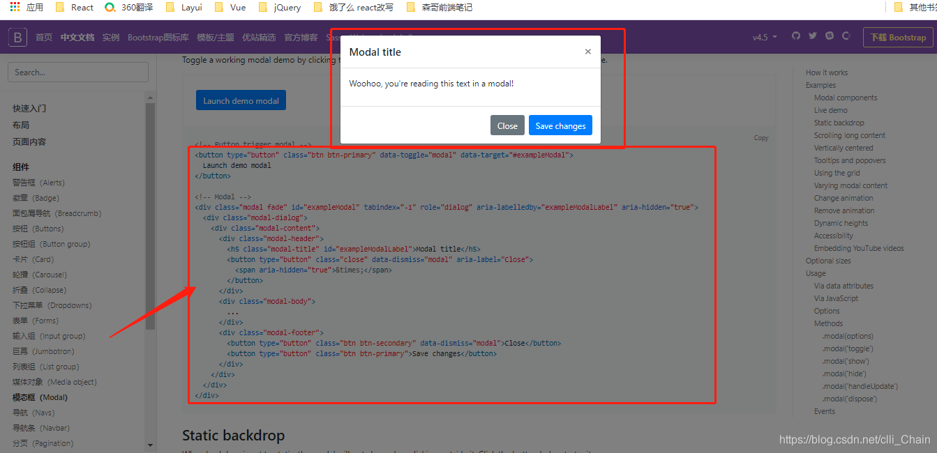
Task: Open 优站精选 in the navbar
Action: tap(259, 37)
